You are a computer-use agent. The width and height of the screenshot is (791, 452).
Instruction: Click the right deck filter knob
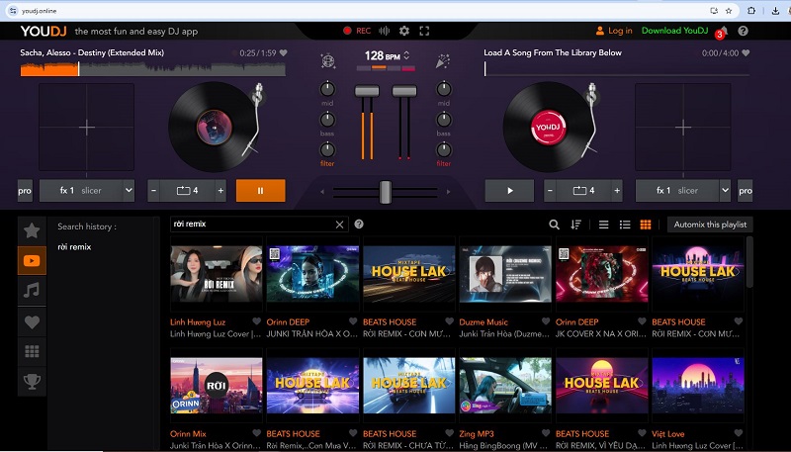[443, 149]
